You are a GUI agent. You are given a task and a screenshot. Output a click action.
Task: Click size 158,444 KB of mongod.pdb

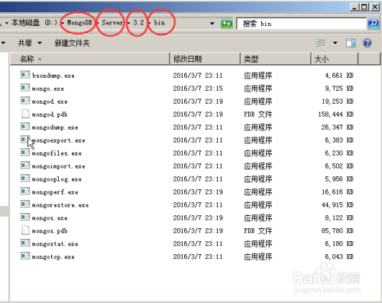(x=335, y=114)
